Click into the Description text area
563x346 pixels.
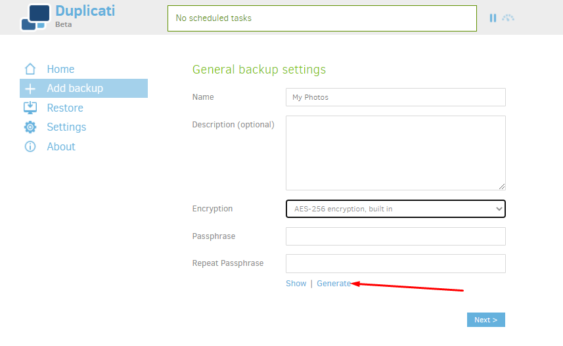point(395,153)
